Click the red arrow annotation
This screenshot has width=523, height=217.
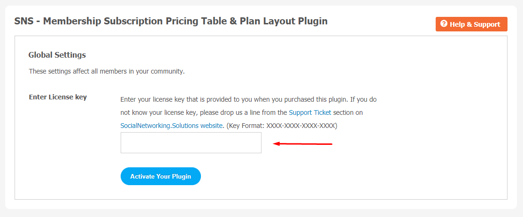click(302, 144)
